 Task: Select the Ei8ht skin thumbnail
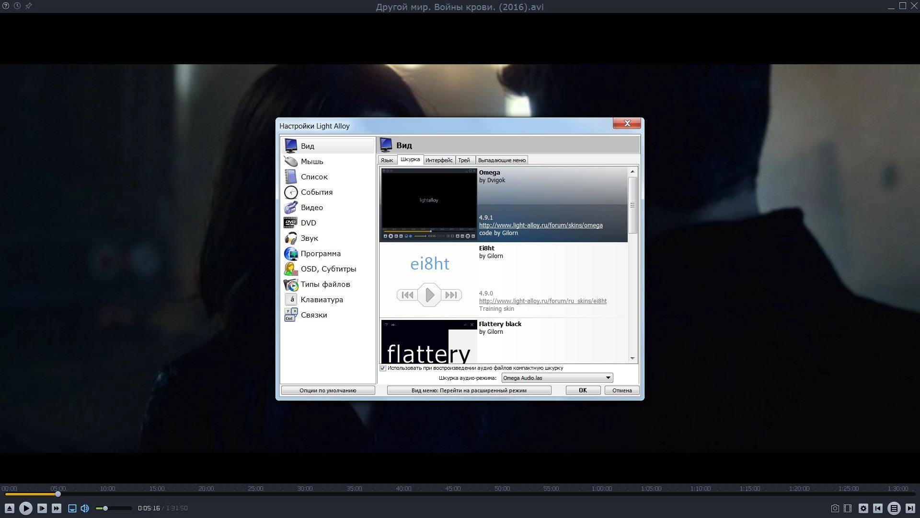pyautogui.click(x=429, y=280)
